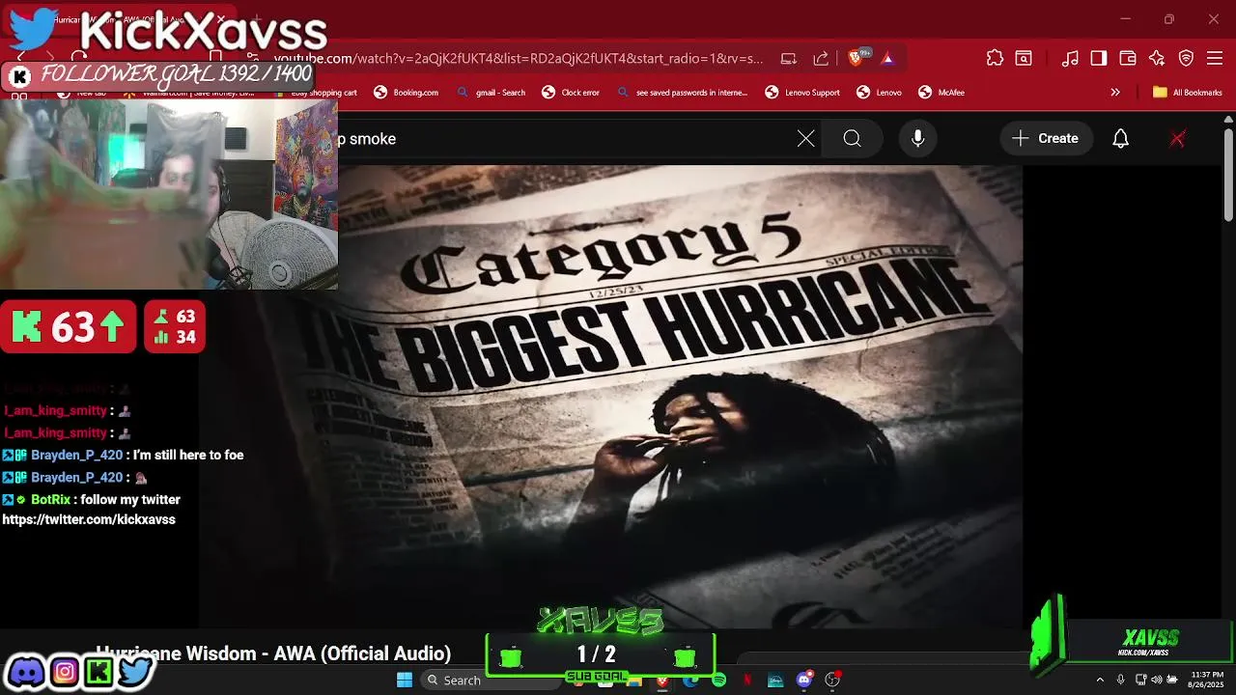Viewport: 1236px width, 695px height.
Task: Click the taskbar microphone tray icon
Action: (1121, 680)
